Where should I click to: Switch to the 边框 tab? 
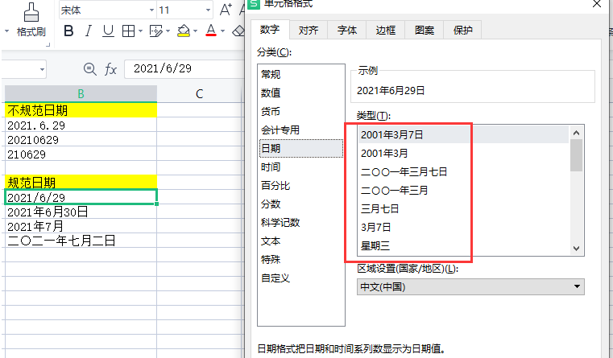tap(386, 30)
